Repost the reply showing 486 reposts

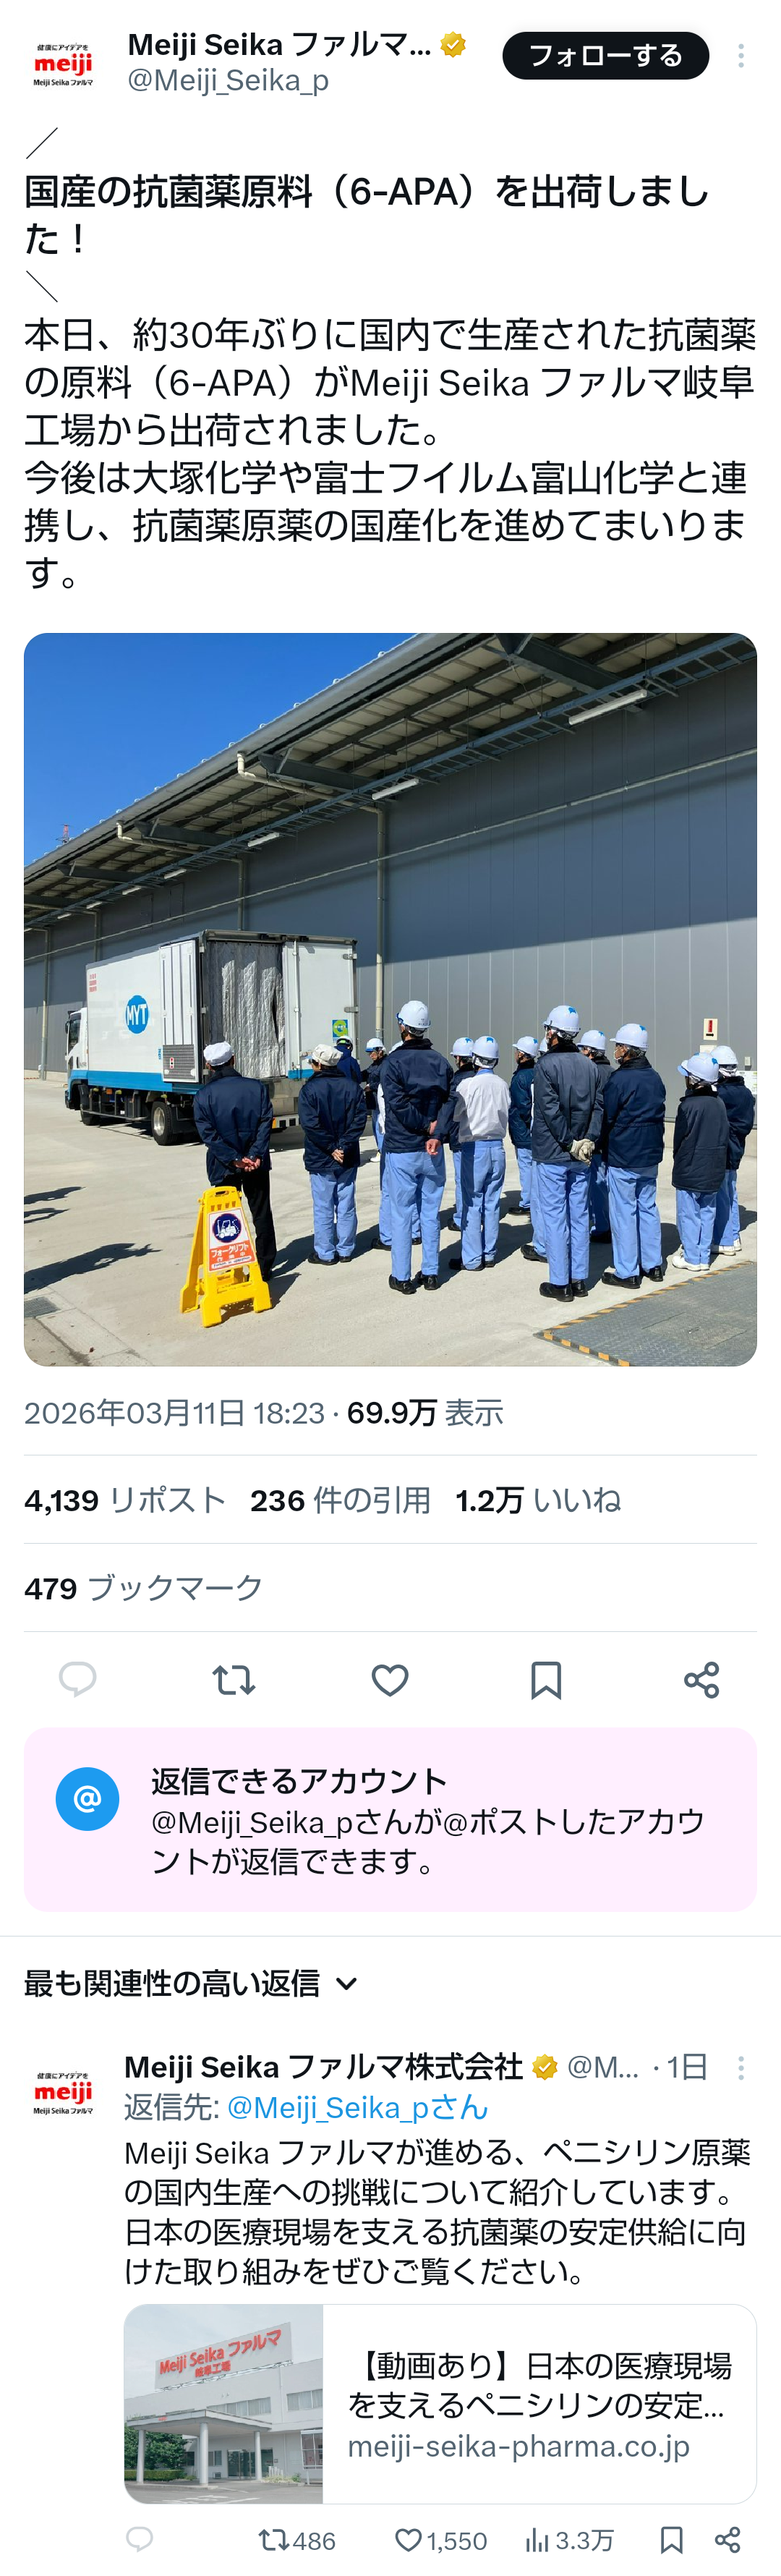coord(296,2540)
